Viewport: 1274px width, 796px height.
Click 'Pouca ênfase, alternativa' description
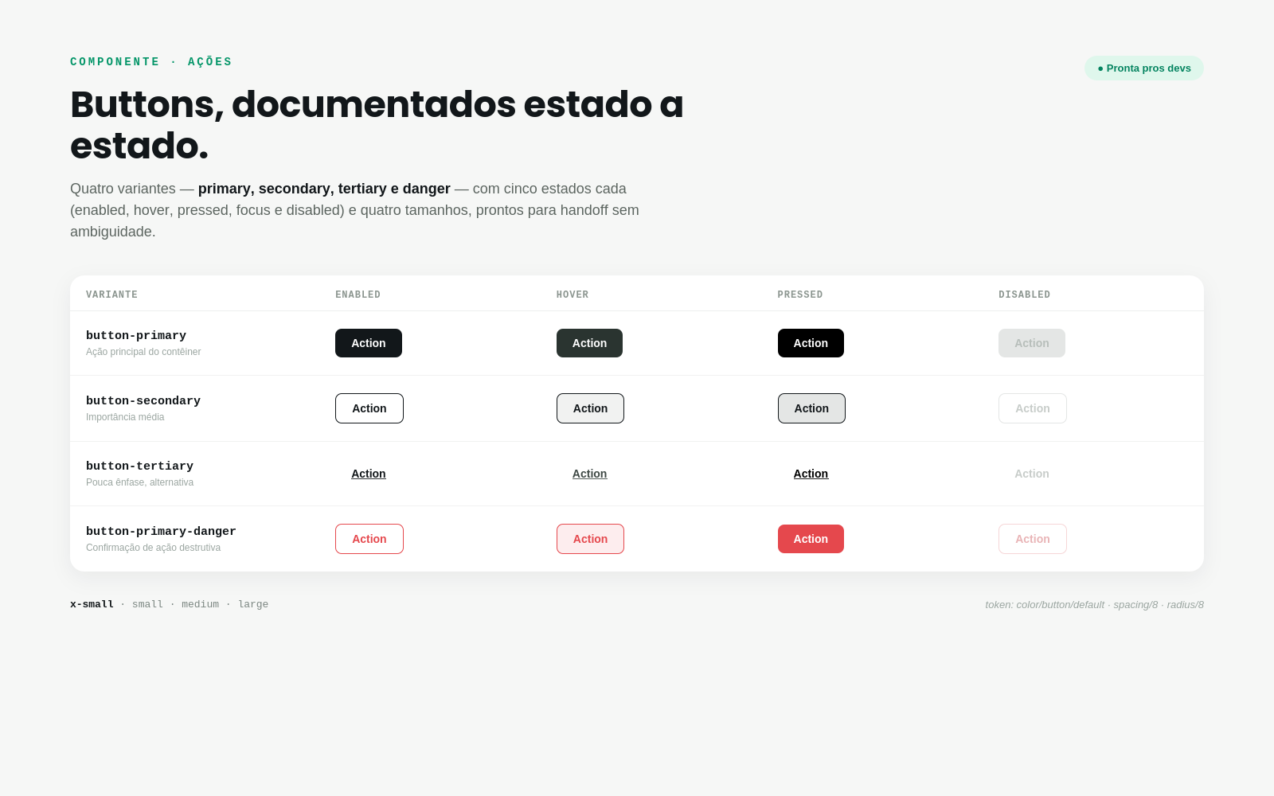(x=139, y=482)
